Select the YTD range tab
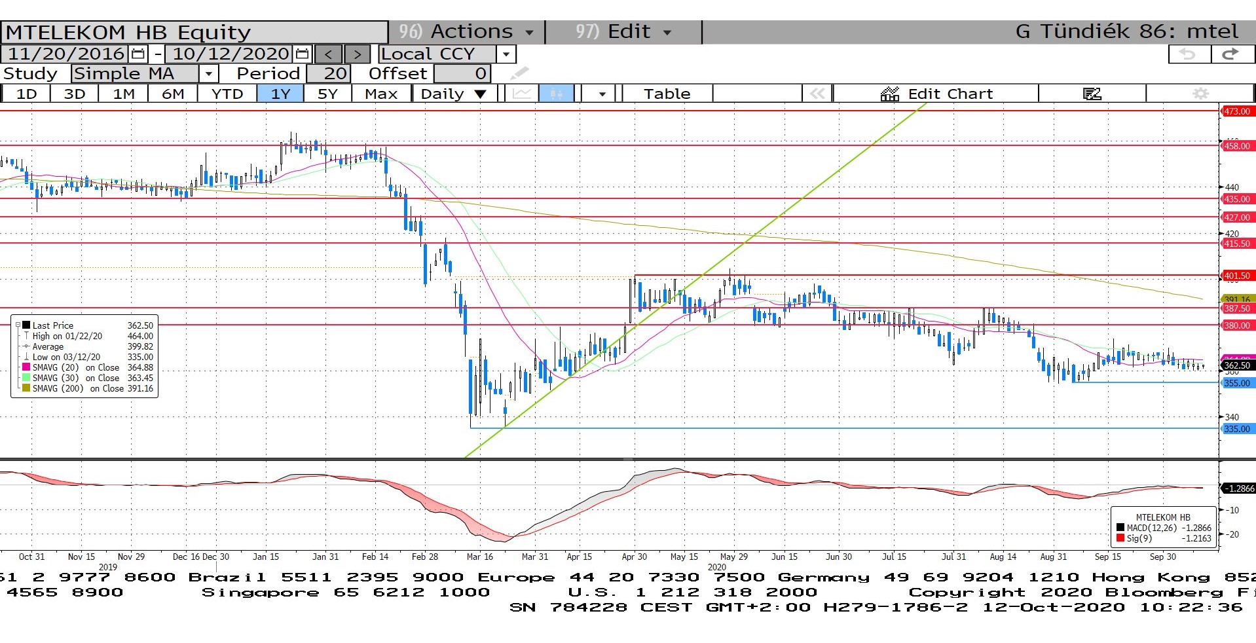Viewport: 1256px width, 643px height. pyautogui.click(x=227, y=94)
